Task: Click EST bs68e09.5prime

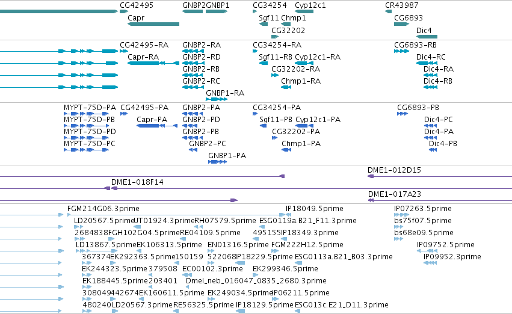Action: click(x=424, y=233)
